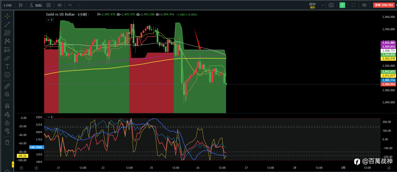Screen dimensions: 397x172
Task: Take a chart snapshot with camera icon
Action: 331,5
